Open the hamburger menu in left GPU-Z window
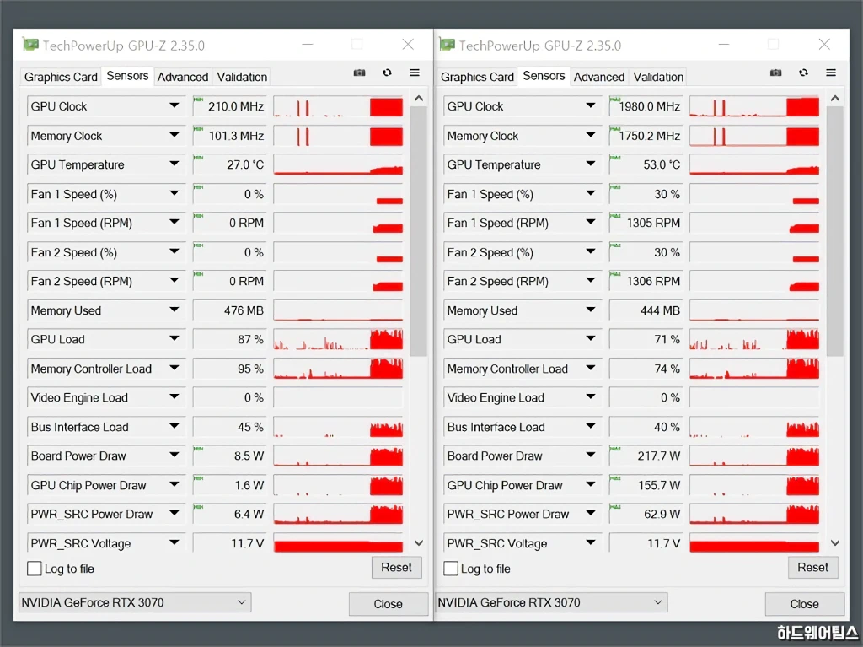Screen dimensions: 863x647 pyautogui.click(x=415, y=73)
